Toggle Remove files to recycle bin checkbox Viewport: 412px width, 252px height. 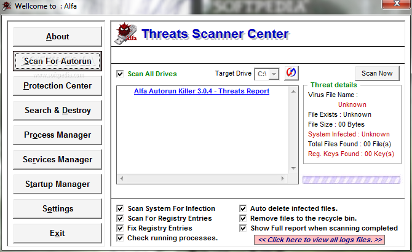click(243, 218)
